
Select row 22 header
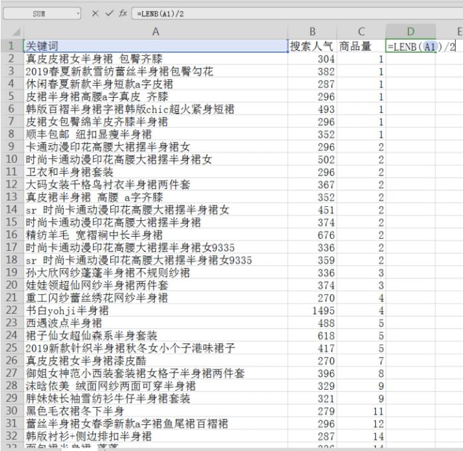pos(12,310)
